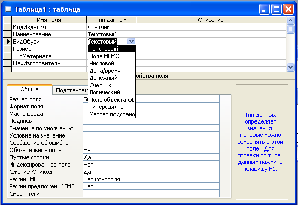Pick Дата/время from the type list
The image size is (298, 205).
click(x=111, y=71)
